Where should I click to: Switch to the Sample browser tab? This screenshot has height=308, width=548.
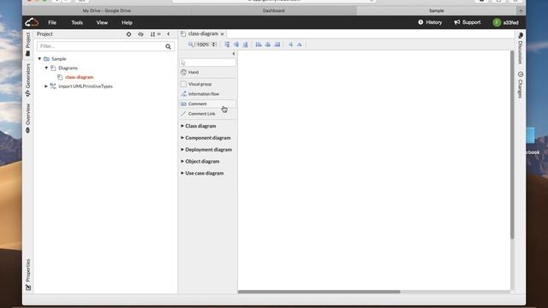pos(437,11)
